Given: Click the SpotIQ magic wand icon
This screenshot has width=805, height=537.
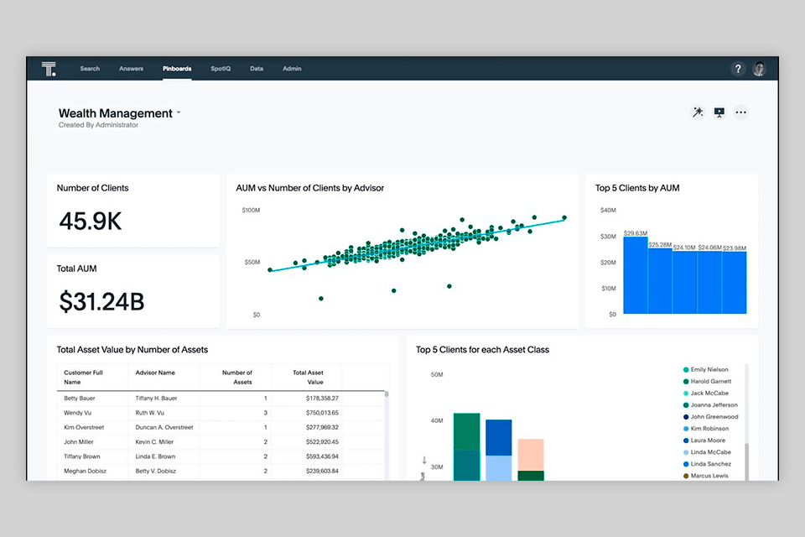Looking at the screenshot, I should coord(698,112).
